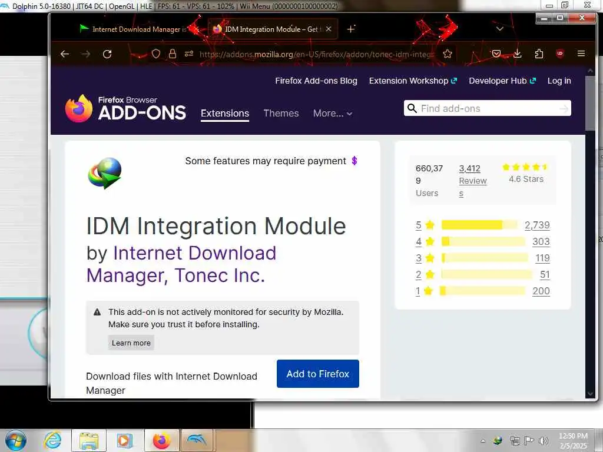Click the 303 four-star count
The height and width of the screenshot is (452, 603).
541,241
